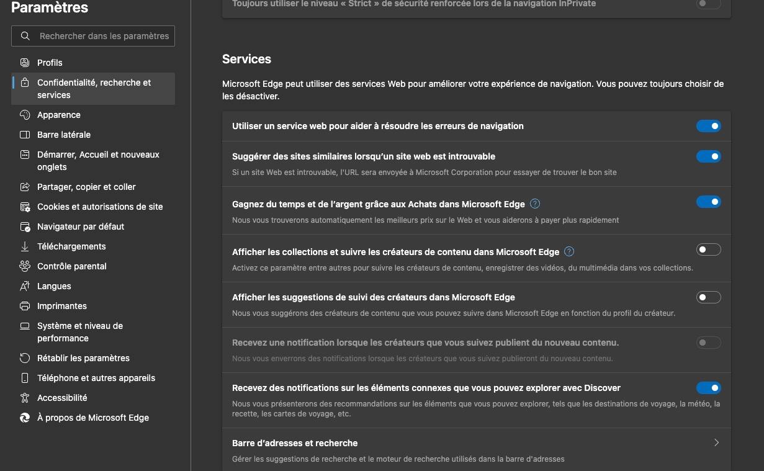Select the Apparence settings icon

[x=24, y=115]
